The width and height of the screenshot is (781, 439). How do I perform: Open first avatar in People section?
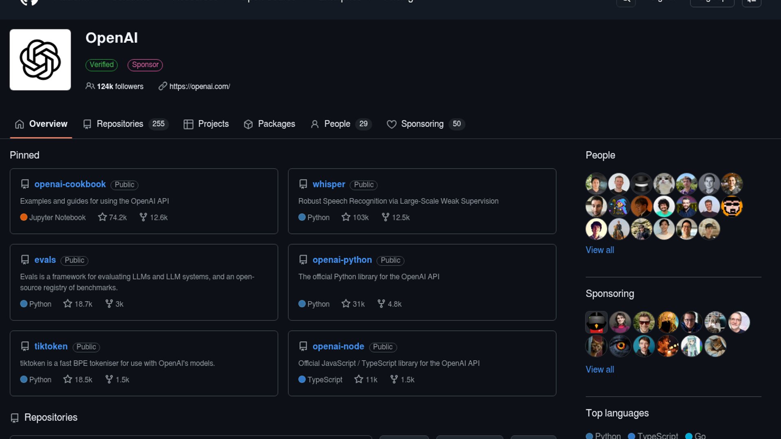pyautogui.click(x=596, y=184)
